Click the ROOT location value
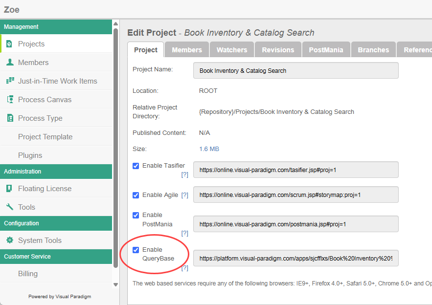The width and height of the screenshot is (432, 305). [208, 91]
